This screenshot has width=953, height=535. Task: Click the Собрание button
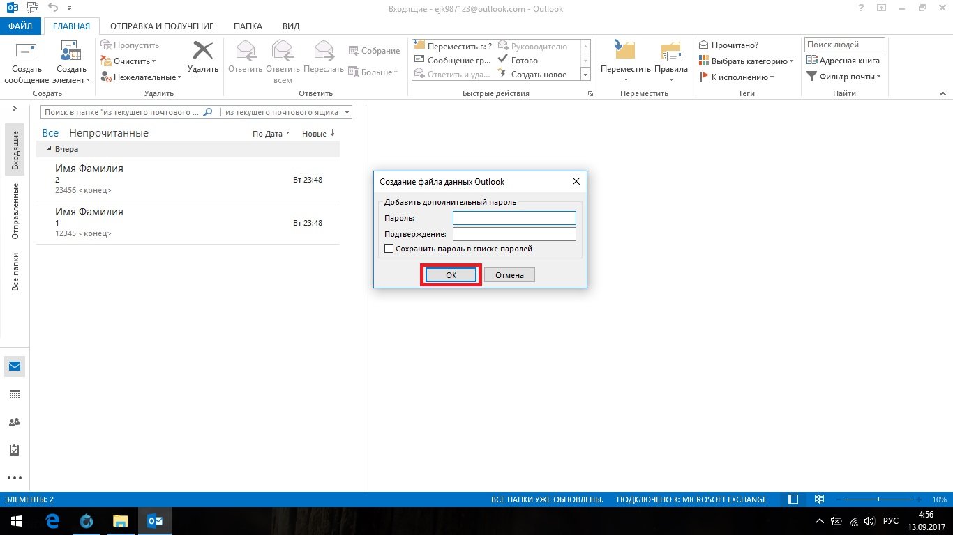coord(374,51)
